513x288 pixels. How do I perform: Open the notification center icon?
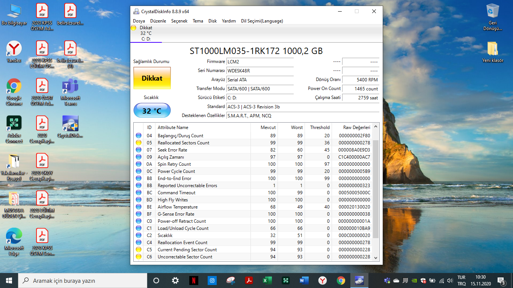pyautogui.click(x=501, y=280)
